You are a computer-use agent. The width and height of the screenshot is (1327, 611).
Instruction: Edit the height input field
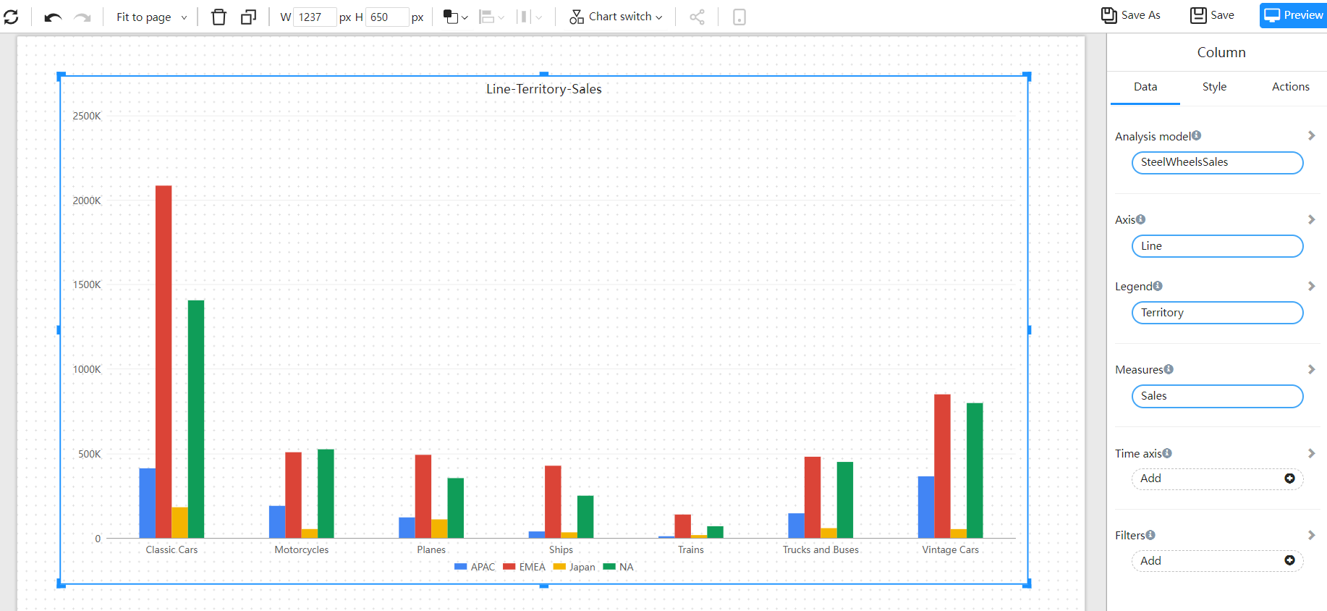pos(387,17)
